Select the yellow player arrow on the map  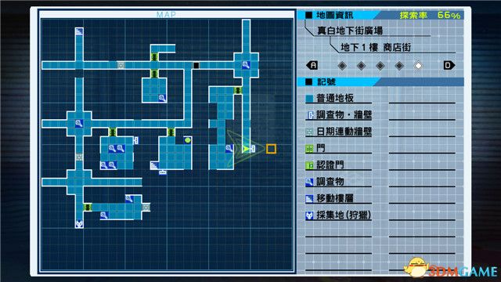point(245,148)
